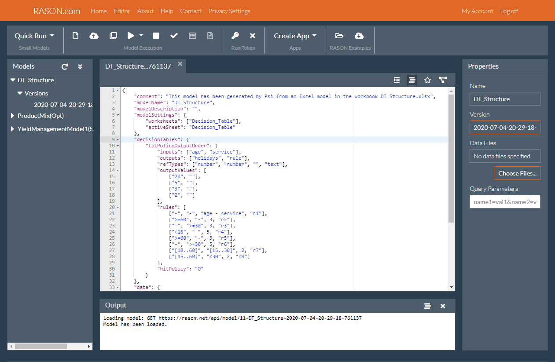The height and width of the screenshot is (362, 555).
Task: Open the Quick Run dropdown
Action: coord(34,36)
